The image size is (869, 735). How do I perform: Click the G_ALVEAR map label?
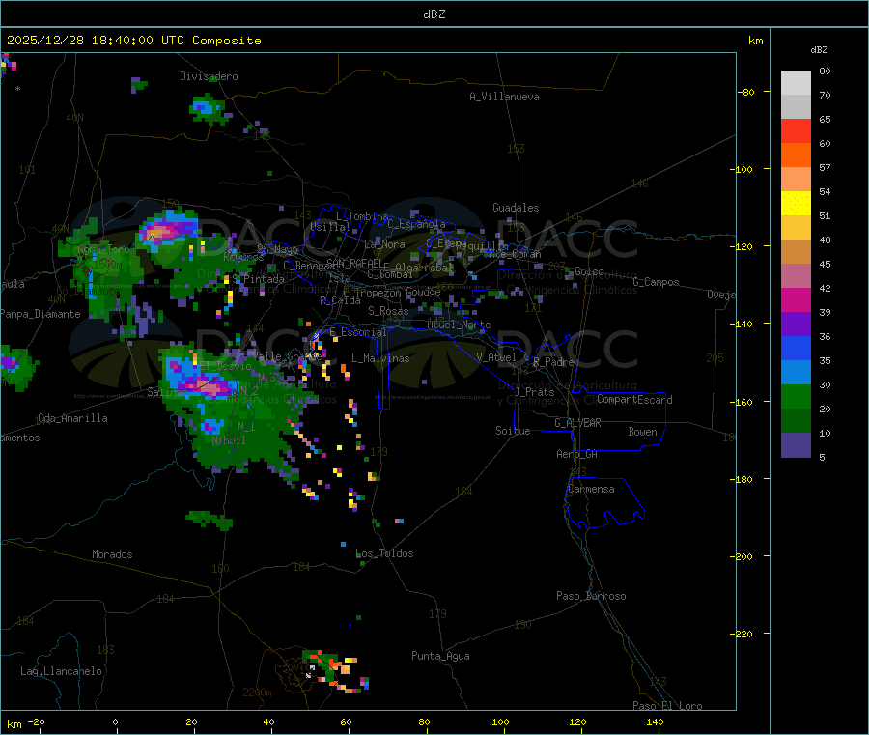coord(577,423)
